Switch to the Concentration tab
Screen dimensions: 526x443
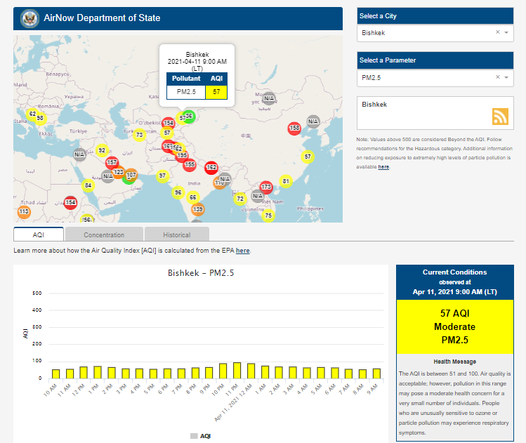click(104, 235)
